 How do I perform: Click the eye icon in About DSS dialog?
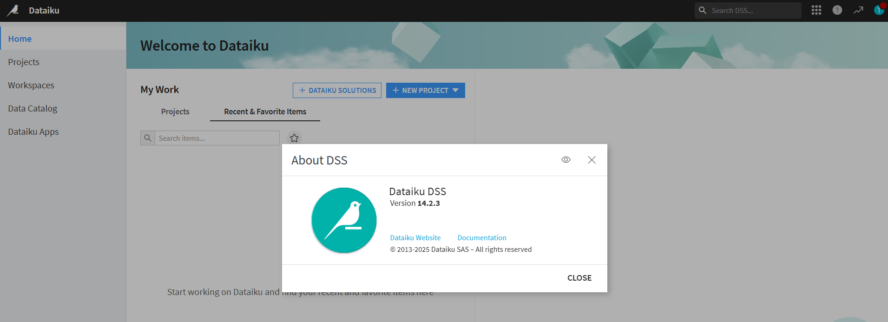(566, 160)
